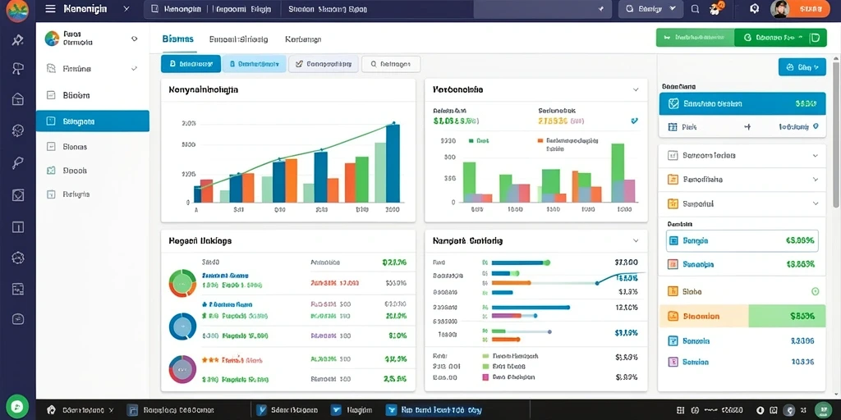Open the split panel icon in the left rail

(18, 226)
